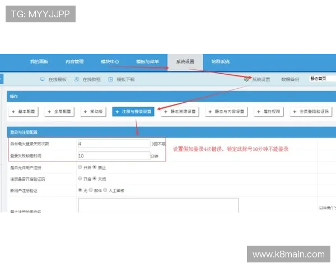This screenshot has width=336, height=268.
Task: Open the 模板与菜单 menu
Action: point(147,61)
